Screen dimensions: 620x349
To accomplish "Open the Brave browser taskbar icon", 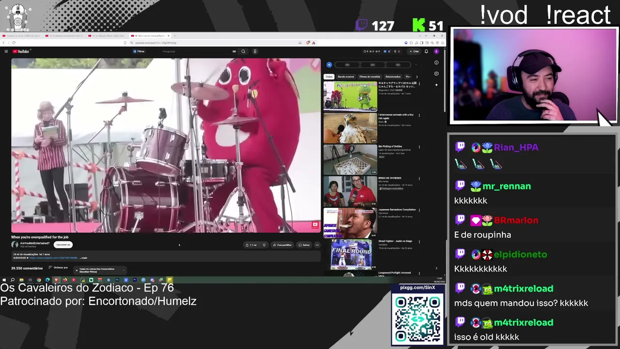I will (x=56, y=280).
